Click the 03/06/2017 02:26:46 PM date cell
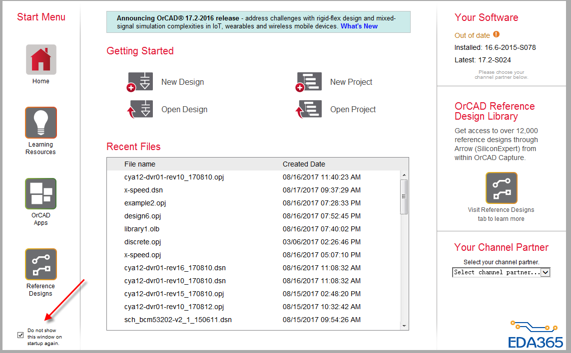Screen dimensions: 571x353 pyautogui.click(x=322, y=242)
